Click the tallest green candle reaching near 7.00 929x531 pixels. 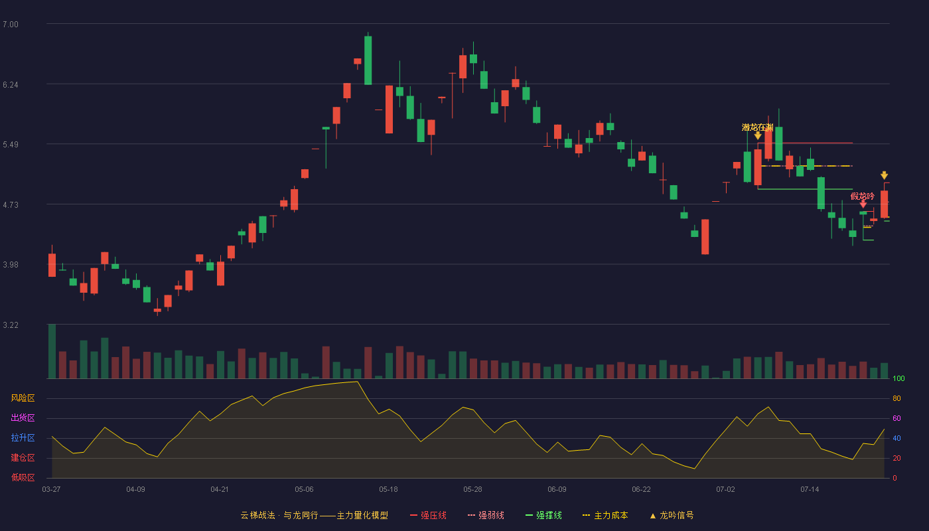(x=368, y=60)
